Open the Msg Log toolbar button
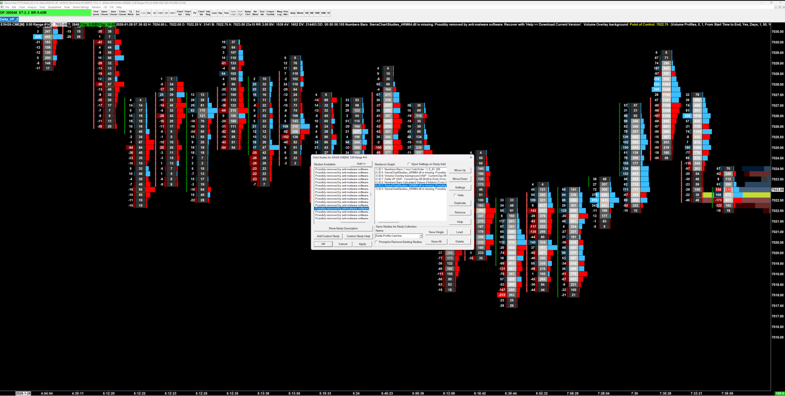 [x=279, y=13]
